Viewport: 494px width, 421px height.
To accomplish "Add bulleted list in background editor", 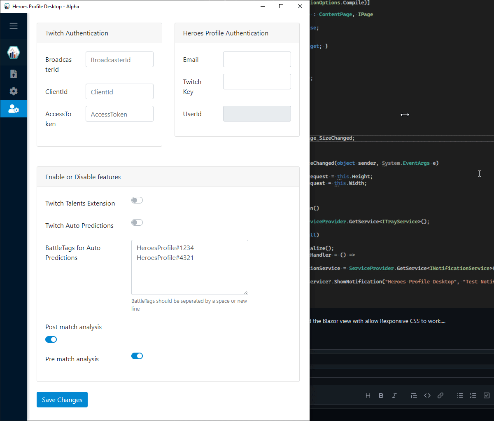I will 460,395.
